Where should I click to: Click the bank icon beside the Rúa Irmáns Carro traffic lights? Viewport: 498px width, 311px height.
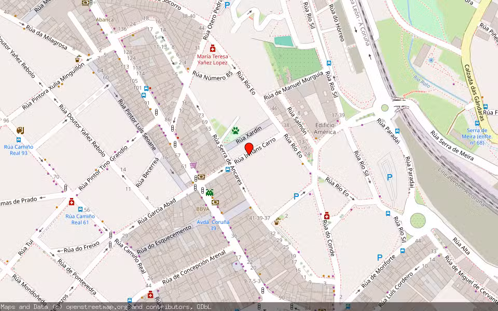(201, 177)
